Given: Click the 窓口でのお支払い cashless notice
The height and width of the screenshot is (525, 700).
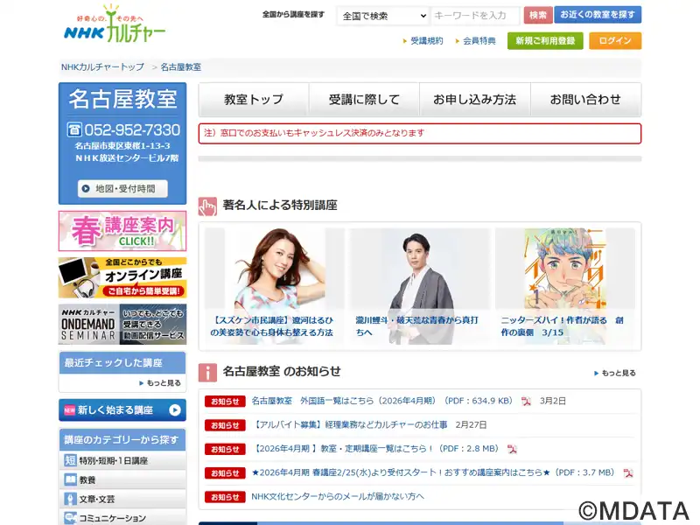Looking at the screenshot, I should click(420, 134).
